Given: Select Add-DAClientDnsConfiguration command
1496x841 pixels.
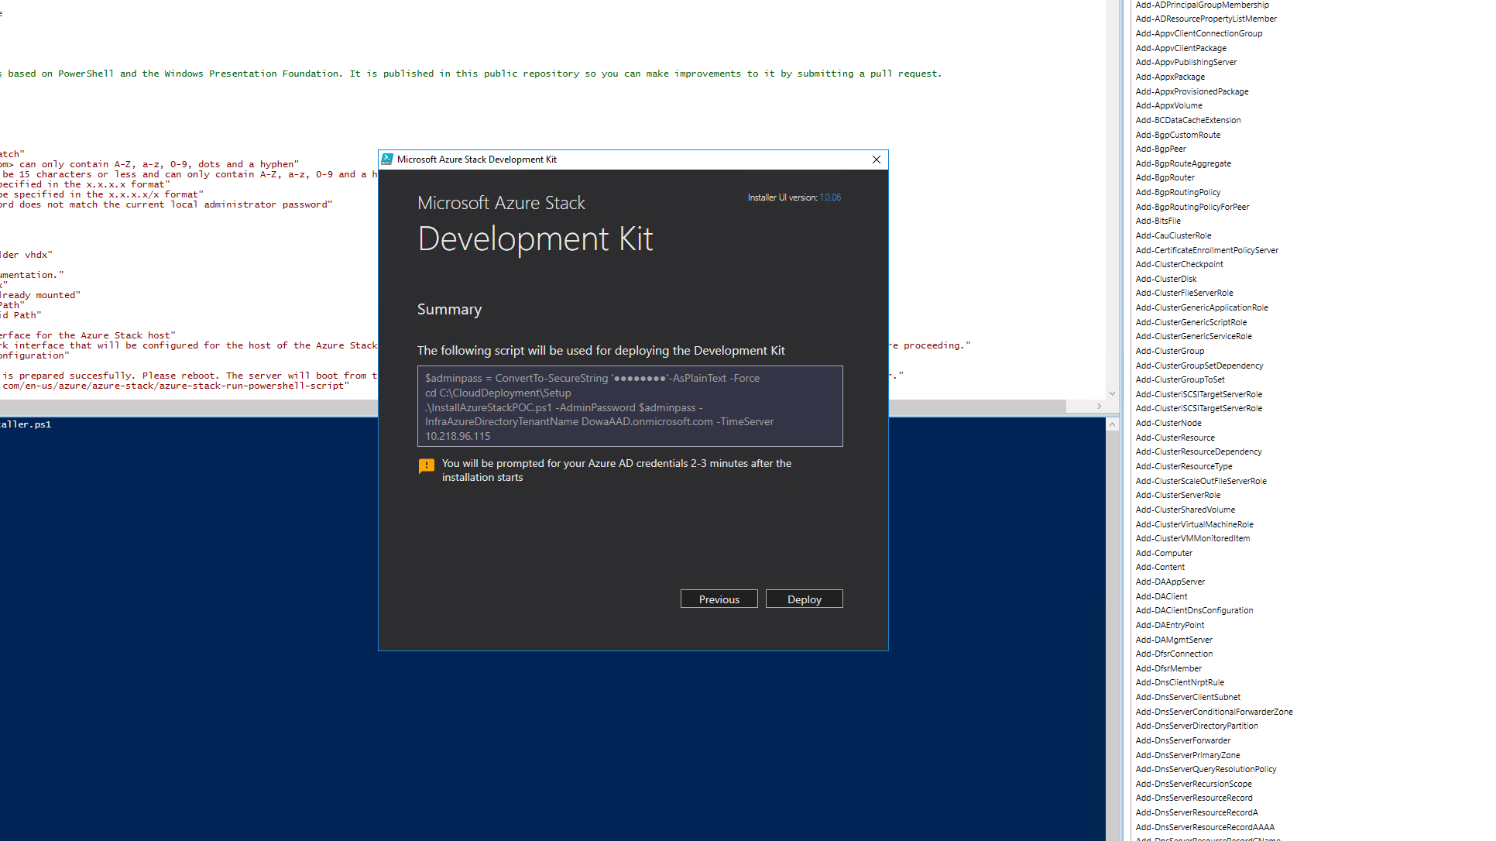Looking at the screenshot, I should point(1194,610).
